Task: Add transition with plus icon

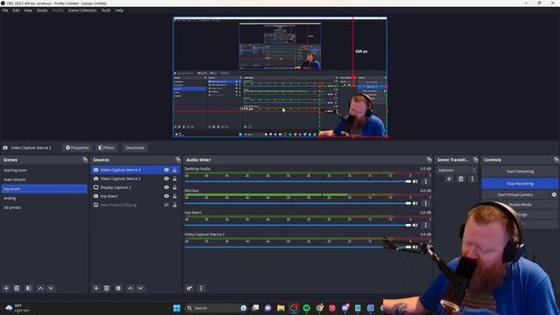Action: pos(449,178)
